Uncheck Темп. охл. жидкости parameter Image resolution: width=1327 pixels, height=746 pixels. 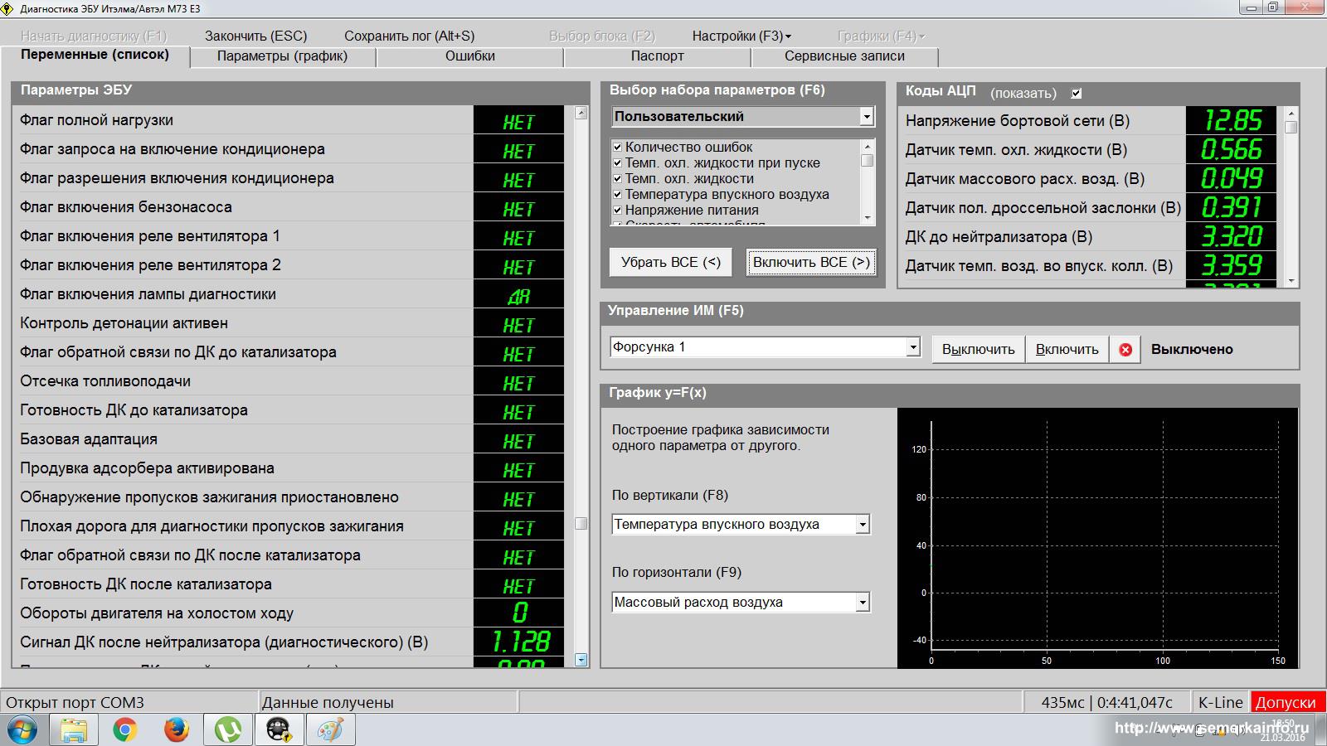pos(617,178)
